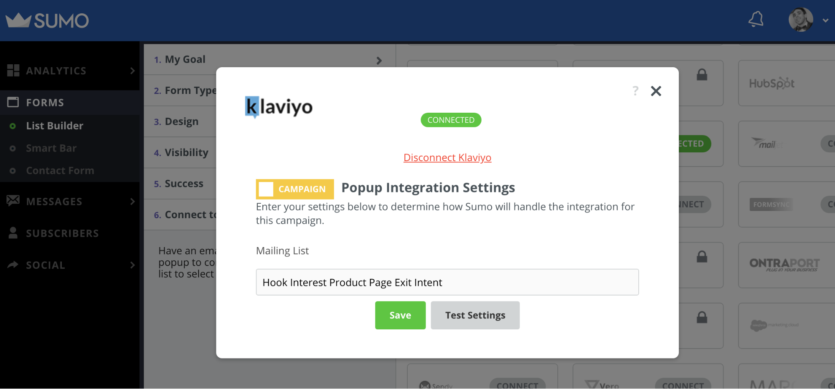Click the yellow CAMPAIGN tag
This screenshot has height=389, width=835.
point(295,189)
